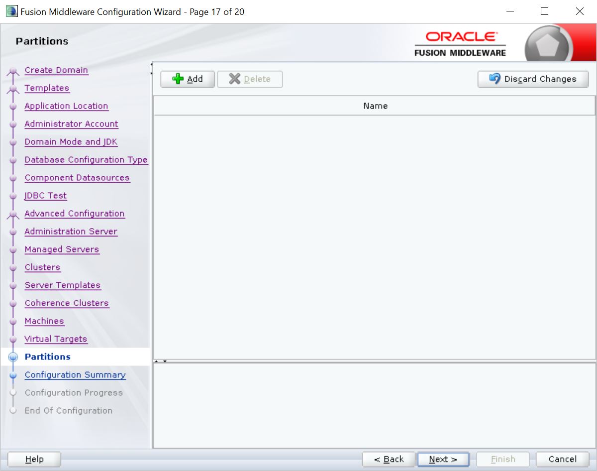Click the Back button

pyautogui.click(x=389, y=459)
